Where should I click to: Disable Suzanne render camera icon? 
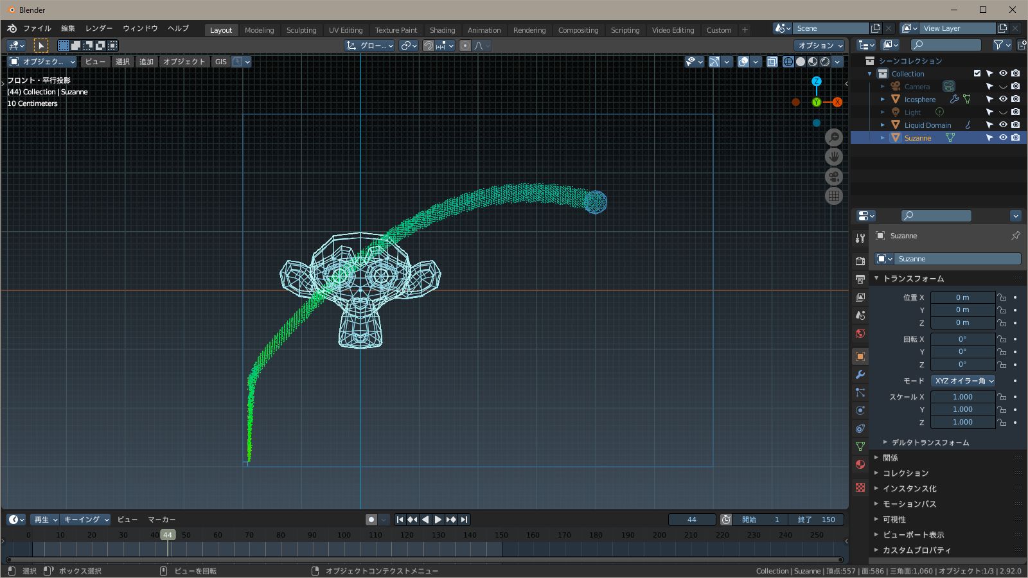click(1015, 137)
